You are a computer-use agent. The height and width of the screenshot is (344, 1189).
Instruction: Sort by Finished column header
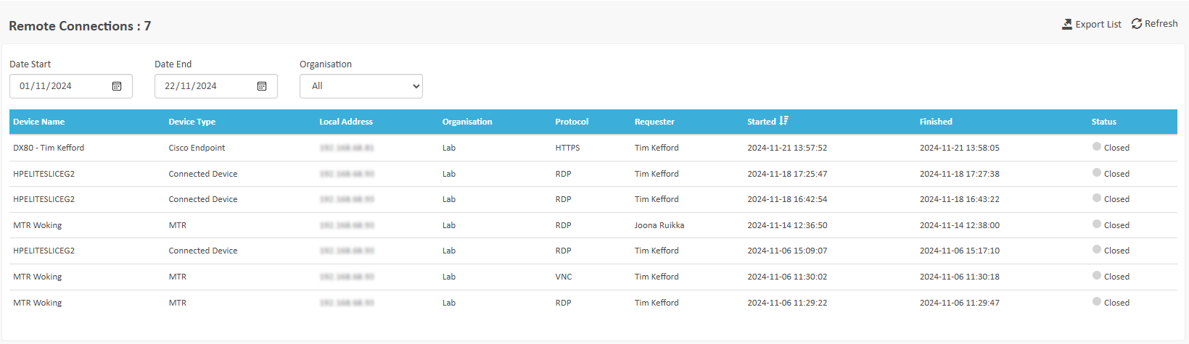(x=936, y=122)
